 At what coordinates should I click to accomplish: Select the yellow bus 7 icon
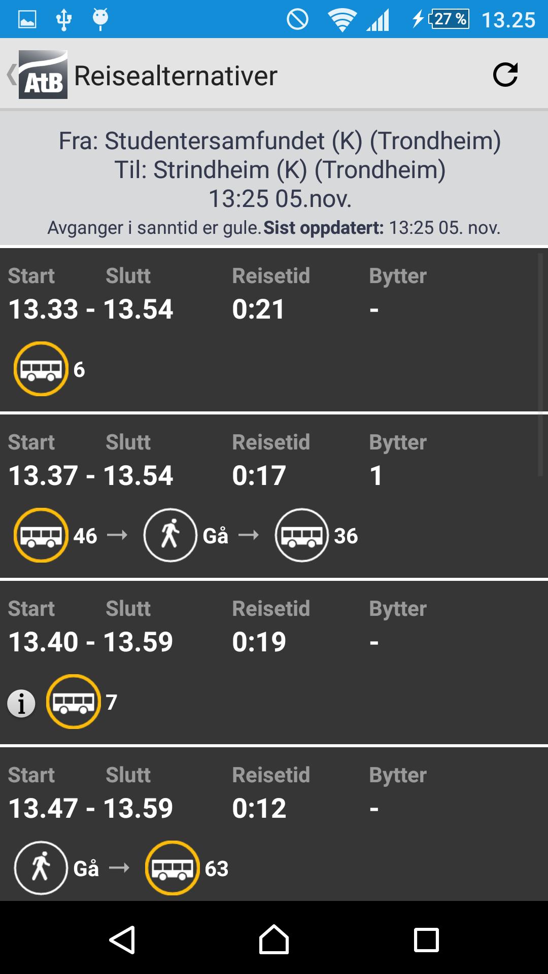[74, 702]
